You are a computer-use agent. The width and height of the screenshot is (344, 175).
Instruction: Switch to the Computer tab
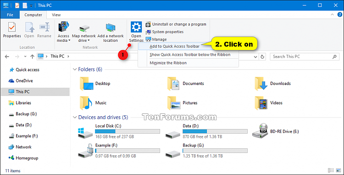pos(33,15)
